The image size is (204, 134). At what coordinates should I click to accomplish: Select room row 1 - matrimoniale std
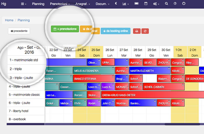point(26,60)
